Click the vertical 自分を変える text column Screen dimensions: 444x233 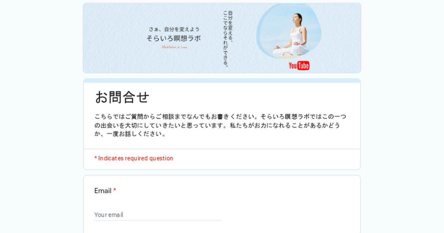pos(231,27)
